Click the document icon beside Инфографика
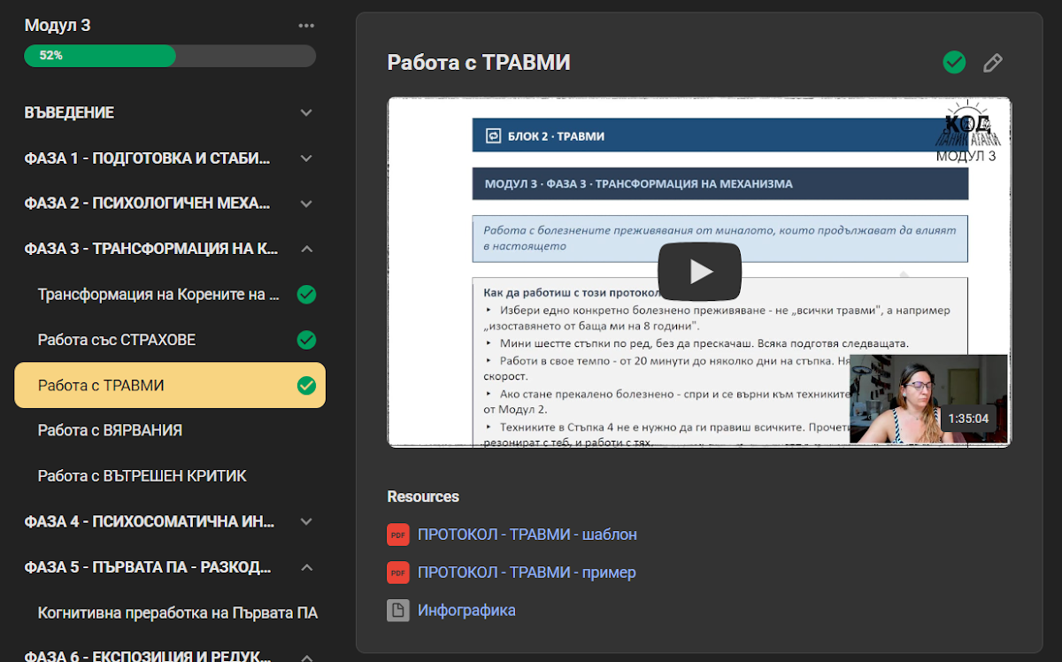The width and height of the screenshot is (1062, 662). (x=398, y=611)
